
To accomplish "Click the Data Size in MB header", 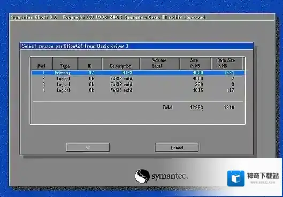I will pyautogui.click(x=226, y=64).
